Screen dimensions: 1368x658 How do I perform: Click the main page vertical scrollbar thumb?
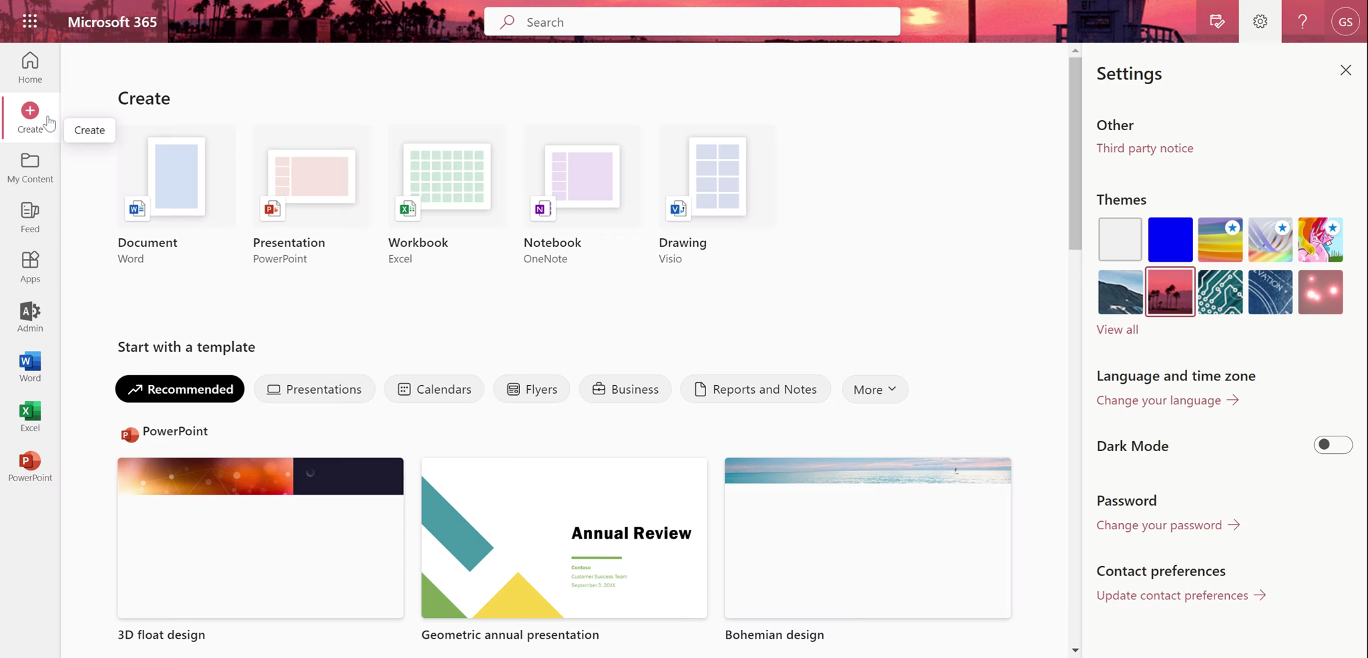(1074, 153)
